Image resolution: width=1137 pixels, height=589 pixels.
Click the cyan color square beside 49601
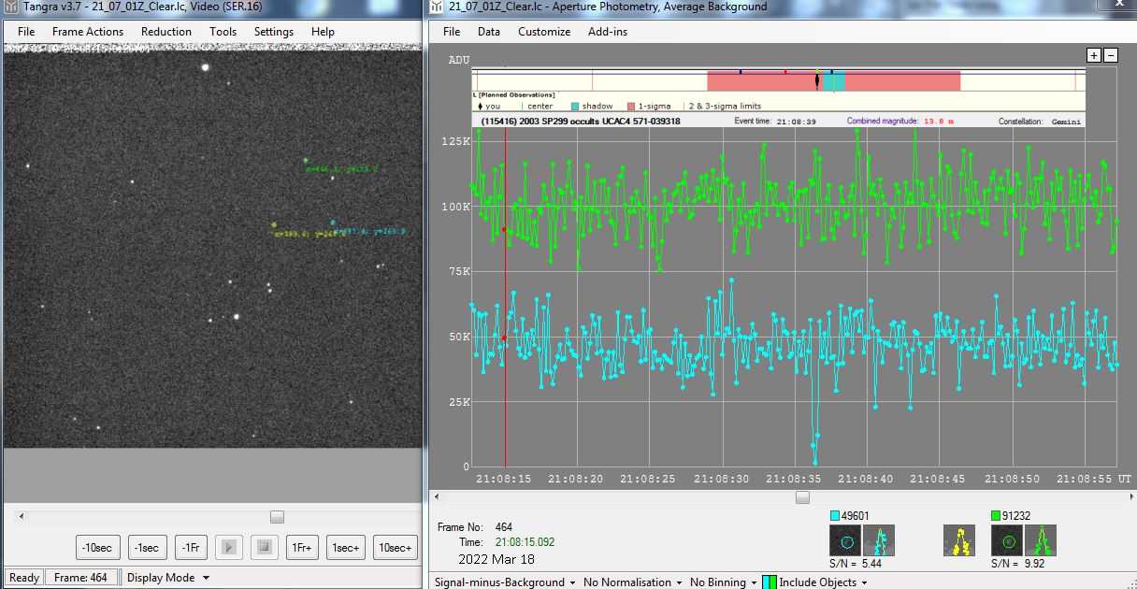coord(835,516)
